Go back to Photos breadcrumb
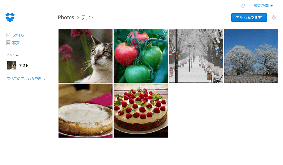The image size is (283, 165). pyautogui.click(x=66, y=17)
